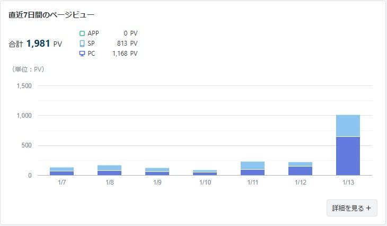Select the stacked bar for 1/7
Screen dimensions: 387x226
click(x=61, y=171)
